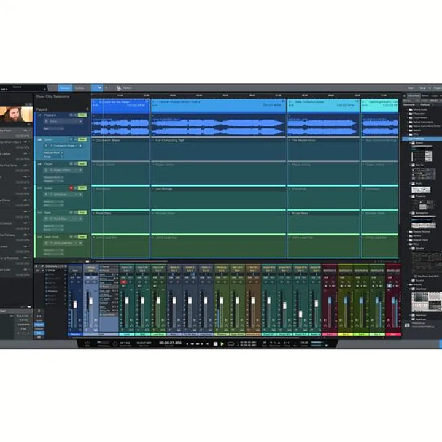Open the Guitar player preset dropdown
The width and height of the screenshot is (442, 442).
tap(63, 195)
